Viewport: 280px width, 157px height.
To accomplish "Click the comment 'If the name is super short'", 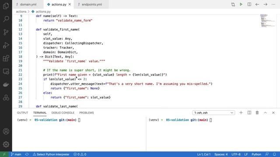I will (x=87, y=70).
